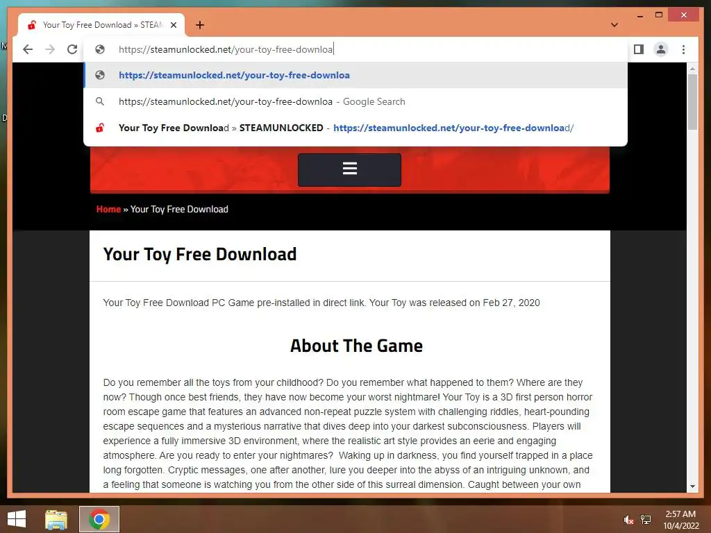Select the Google Search suggestion row
711x533 pixels.
pos(355,101)
